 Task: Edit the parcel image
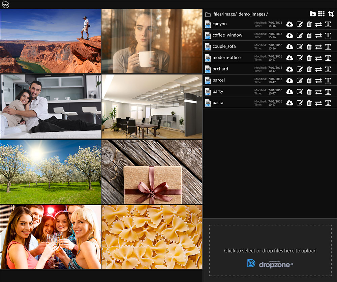click(300, 81)
